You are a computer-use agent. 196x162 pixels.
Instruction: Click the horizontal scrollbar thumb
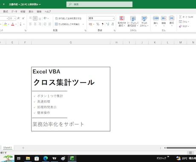pos(181,148)
